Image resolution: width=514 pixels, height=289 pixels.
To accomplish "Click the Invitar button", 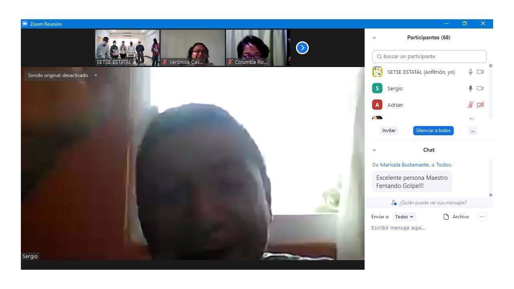I will click(389, 130).
